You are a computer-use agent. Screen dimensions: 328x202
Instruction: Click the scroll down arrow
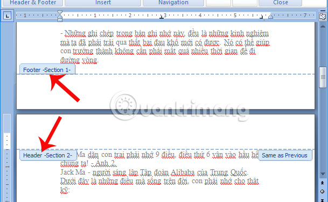[323, 174]
